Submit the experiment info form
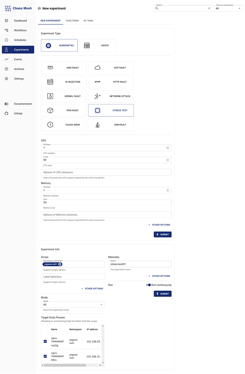The height and width of the screenshot is (374, 245). (163, 294)
